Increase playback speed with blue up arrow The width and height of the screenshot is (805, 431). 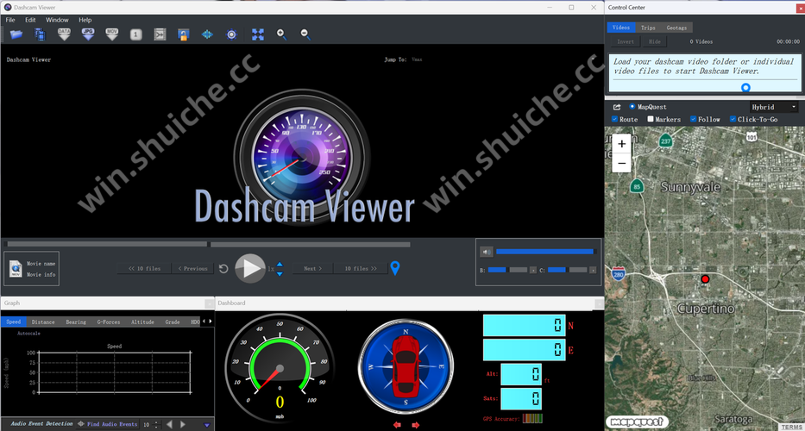280,264
